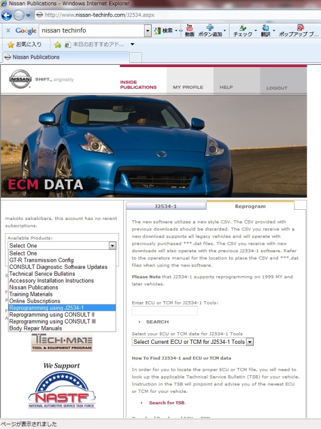Open the INSIDE PUBLICATIONS menu
Viewport: 321px width, 429px height.
coord(138,85)
